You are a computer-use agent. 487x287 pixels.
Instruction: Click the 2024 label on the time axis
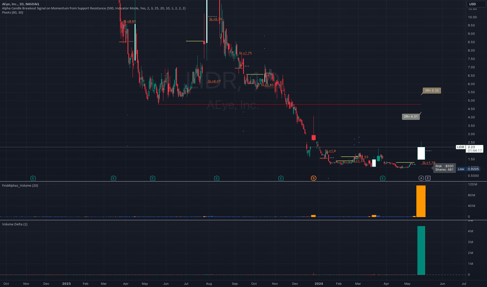[319, 283]
